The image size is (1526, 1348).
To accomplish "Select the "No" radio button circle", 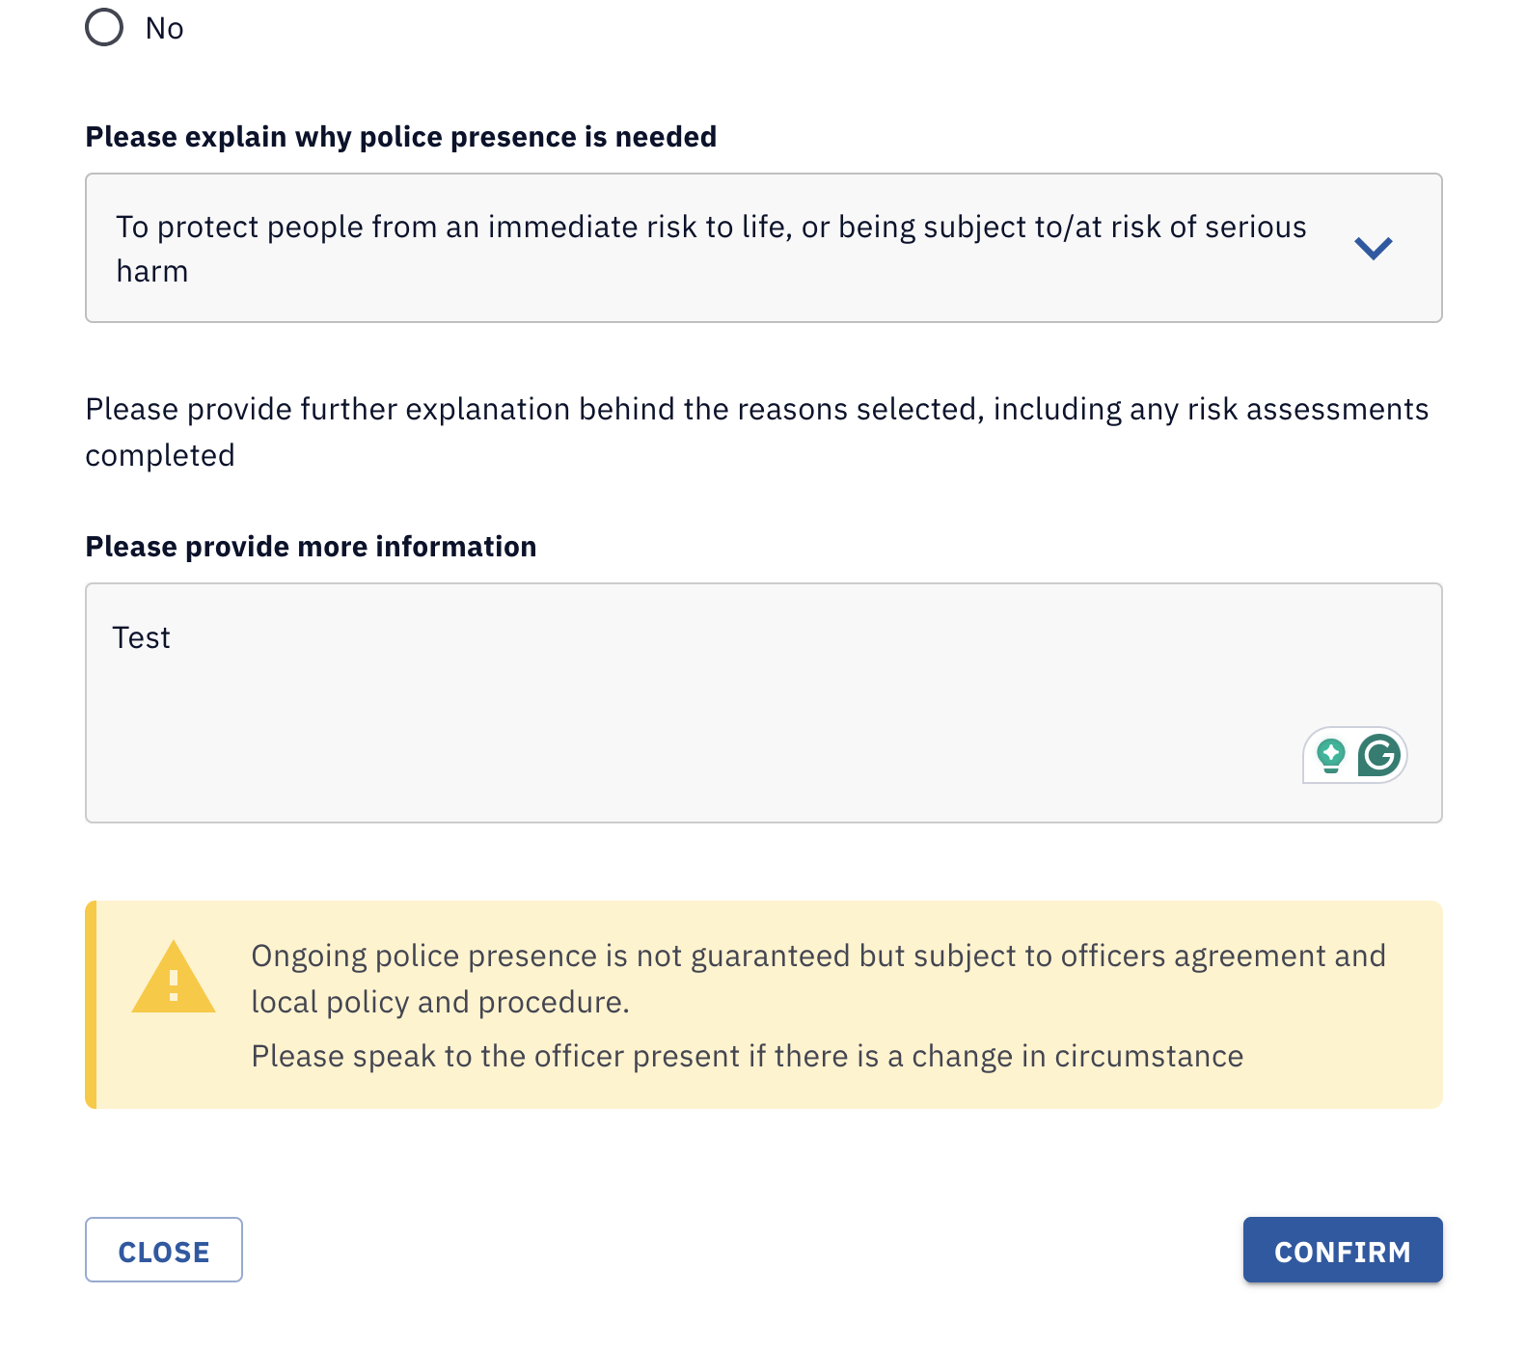I will [104, 27].
